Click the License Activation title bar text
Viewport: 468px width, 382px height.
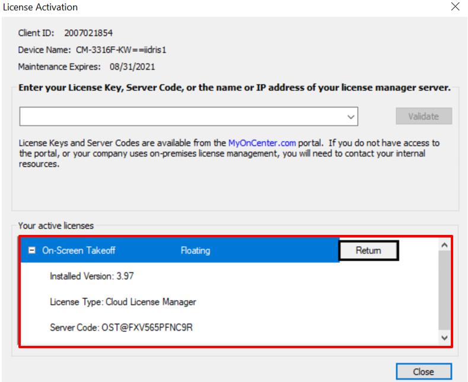click(x=40, y=7)
